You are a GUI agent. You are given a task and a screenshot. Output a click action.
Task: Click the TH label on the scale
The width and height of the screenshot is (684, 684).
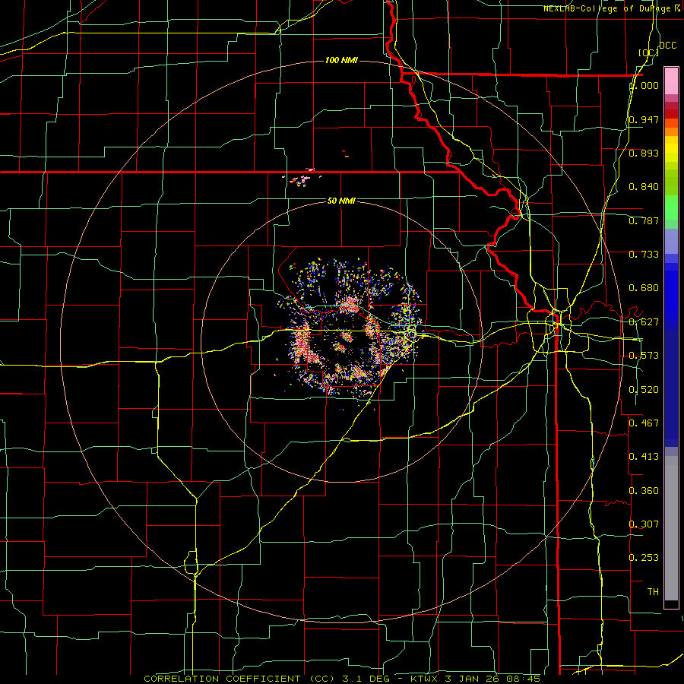tap(653, 591)
